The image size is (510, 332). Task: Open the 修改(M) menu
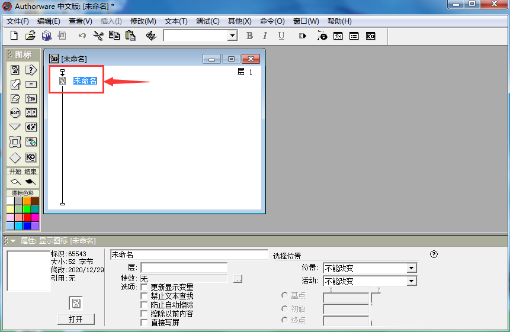tap(143, 21)
